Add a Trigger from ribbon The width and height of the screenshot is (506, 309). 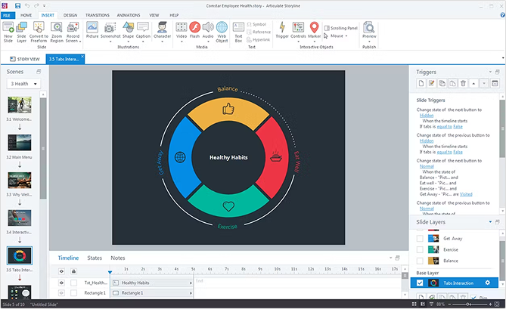[282, 28]
